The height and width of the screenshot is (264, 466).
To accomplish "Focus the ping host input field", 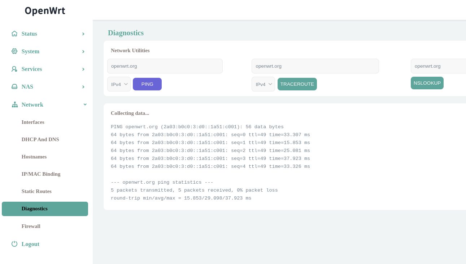I will click(165, 66).
